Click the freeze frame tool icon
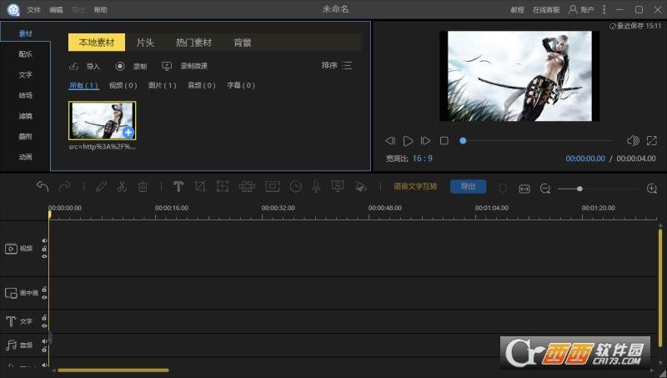The height and width of the screenshot is (378, 667). [273, 186]
